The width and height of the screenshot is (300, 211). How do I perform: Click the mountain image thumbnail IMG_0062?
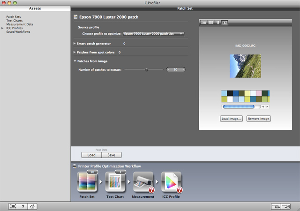tap(245, 66)
